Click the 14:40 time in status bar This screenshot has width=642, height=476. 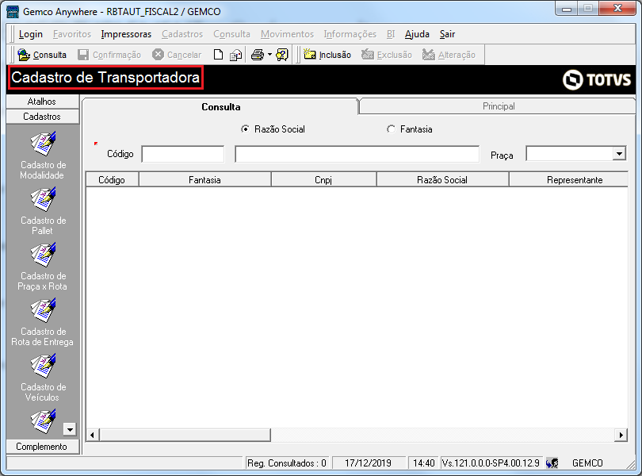(x=424, y=463)
